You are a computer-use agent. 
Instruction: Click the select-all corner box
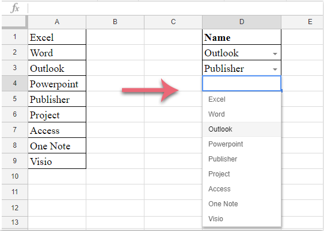(x=14, y=22)
